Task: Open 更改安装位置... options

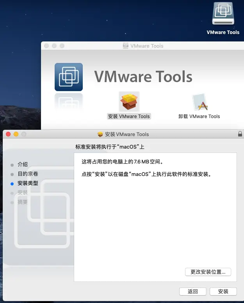Action: click(x=208, y=272)
